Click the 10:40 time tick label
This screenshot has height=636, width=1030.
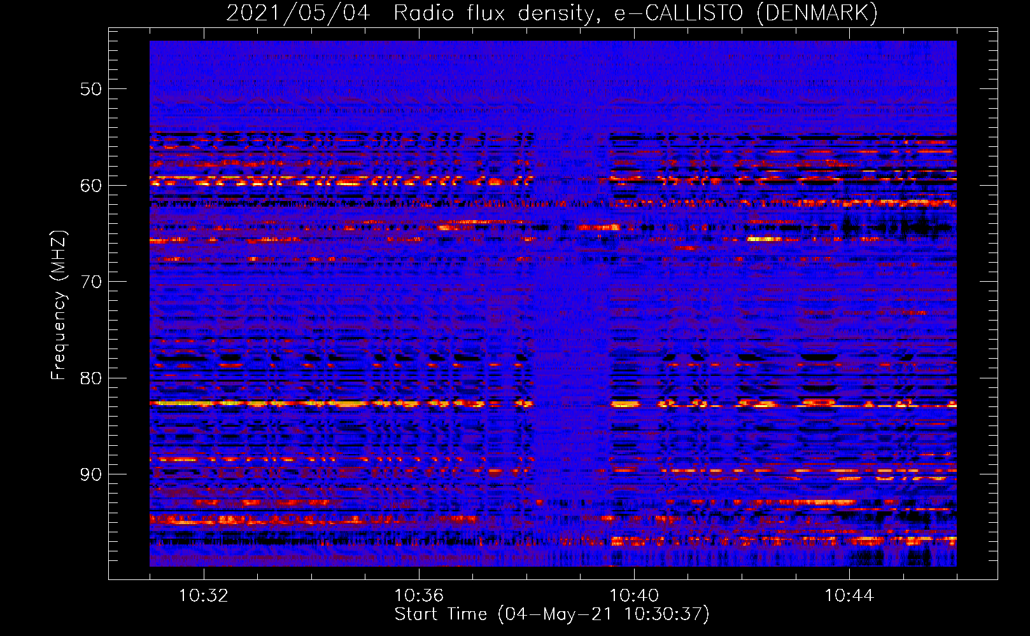(x=634, y=596)
